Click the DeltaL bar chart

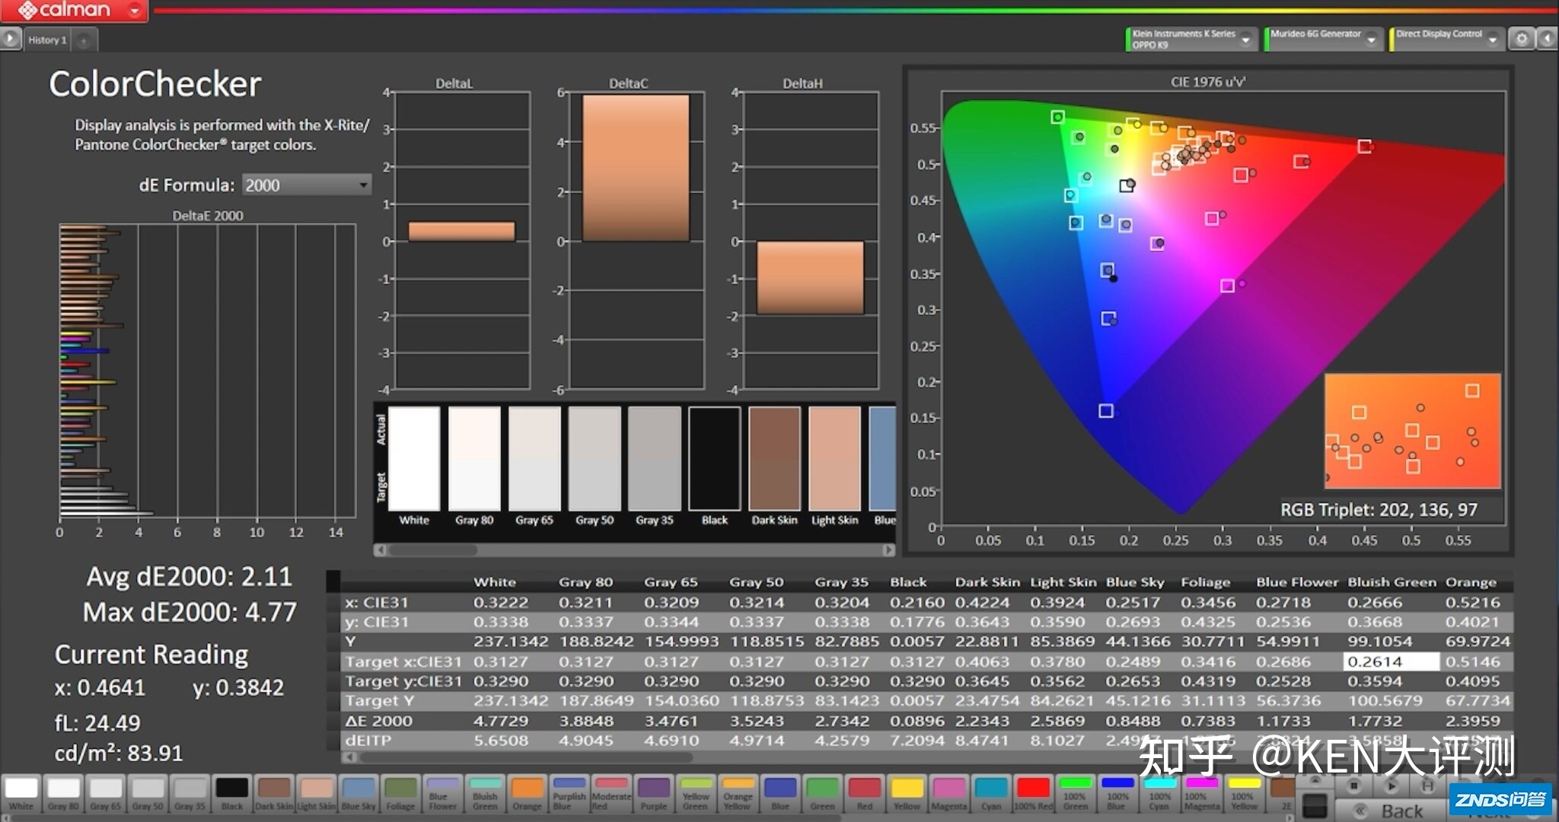(x=462, y=241)
